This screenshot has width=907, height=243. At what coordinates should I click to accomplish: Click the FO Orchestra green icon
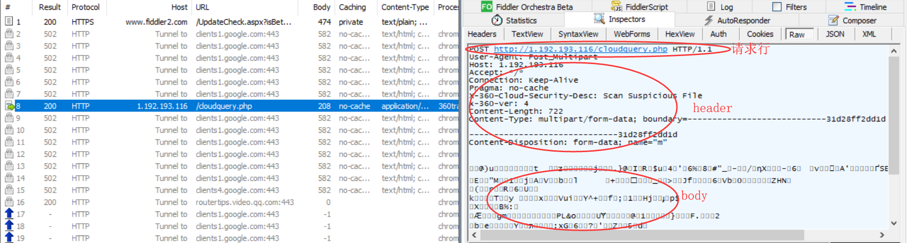click(487, 7)
